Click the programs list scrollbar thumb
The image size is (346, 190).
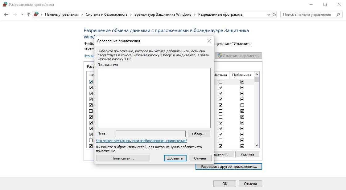(257, 79)
